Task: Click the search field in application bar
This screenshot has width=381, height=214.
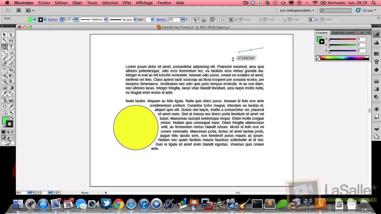Action: point(335,10)
